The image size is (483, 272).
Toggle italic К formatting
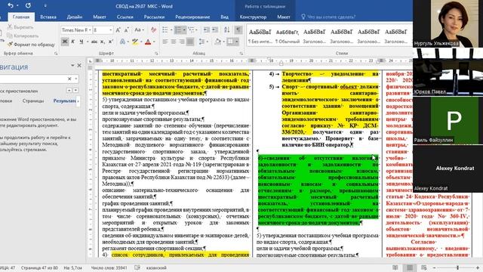pyautogui.click(x=73, y=42)
